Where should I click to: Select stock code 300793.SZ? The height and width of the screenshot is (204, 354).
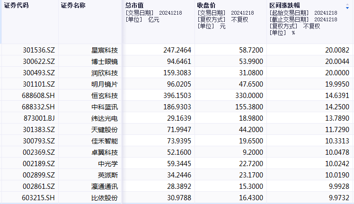[x=39, y=141]
